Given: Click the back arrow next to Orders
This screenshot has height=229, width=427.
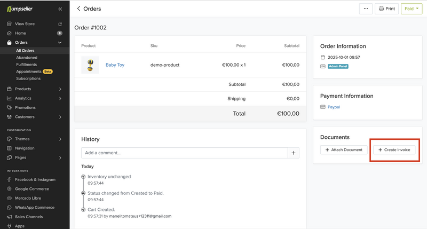Looking at the screenshot, I should (x=79, y=9).
